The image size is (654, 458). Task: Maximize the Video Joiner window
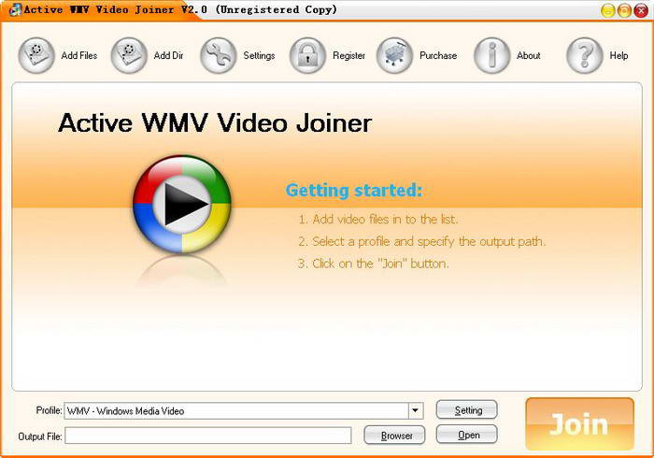click(x=624, y=10)
